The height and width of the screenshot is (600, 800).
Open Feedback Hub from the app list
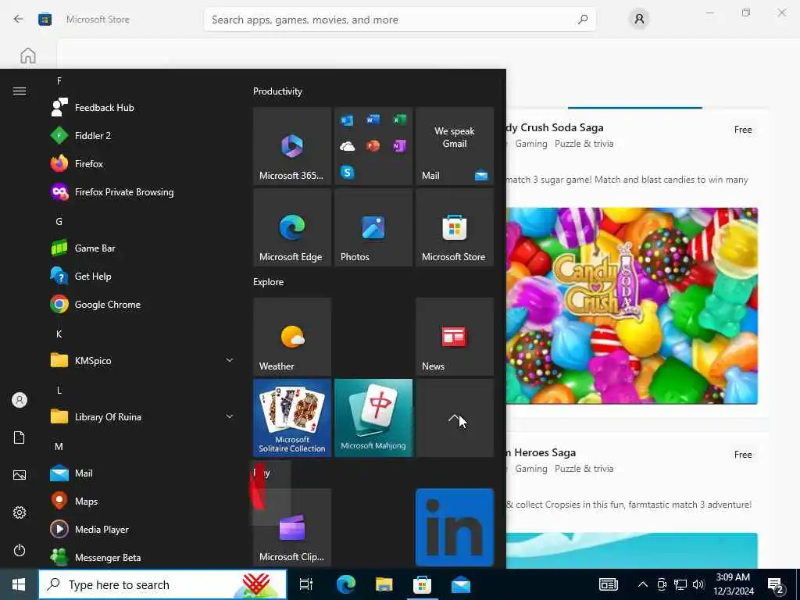[x=143, y=108]
